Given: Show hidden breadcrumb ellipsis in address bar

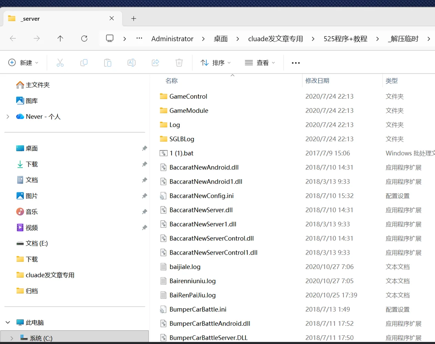Looking at the screenshot, I should 139,39.
